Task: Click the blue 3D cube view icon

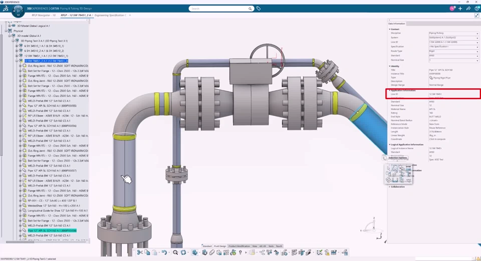Action: coord(195,252)
